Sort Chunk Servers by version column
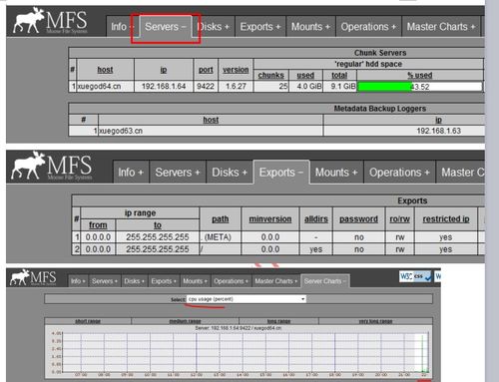 (x=236, y=70)
